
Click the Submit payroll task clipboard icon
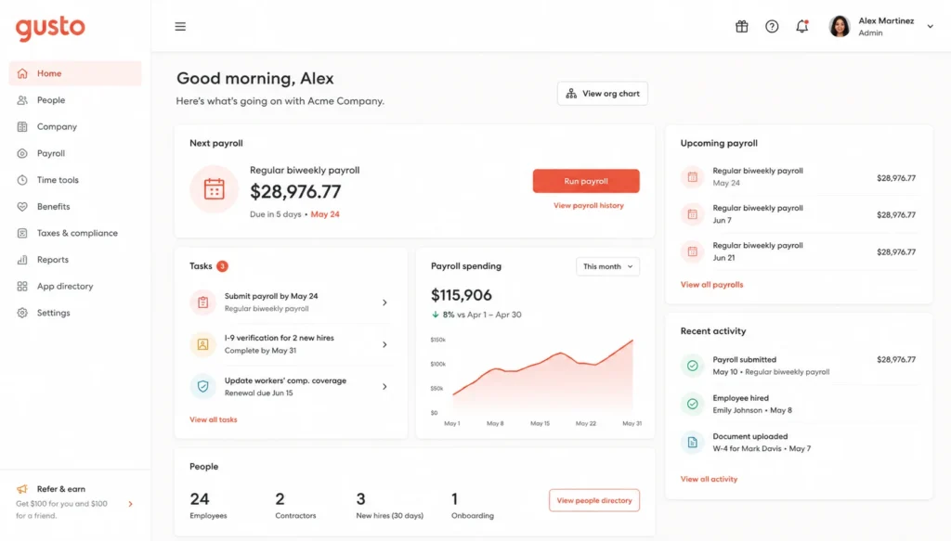click(x=202, y=303)
